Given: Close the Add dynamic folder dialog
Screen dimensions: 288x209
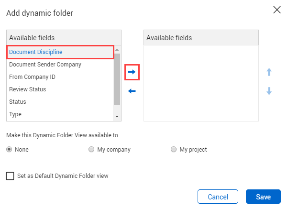Looking at the screenshot, I should [277, 10].
